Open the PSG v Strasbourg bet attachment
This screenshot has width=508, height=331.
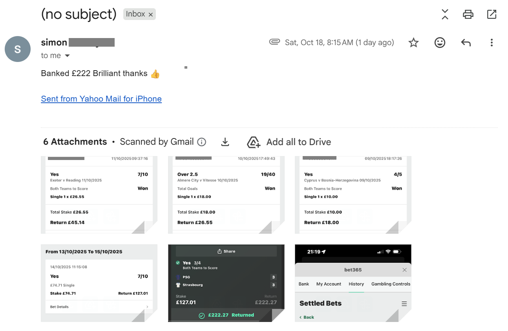coord(226,283)
